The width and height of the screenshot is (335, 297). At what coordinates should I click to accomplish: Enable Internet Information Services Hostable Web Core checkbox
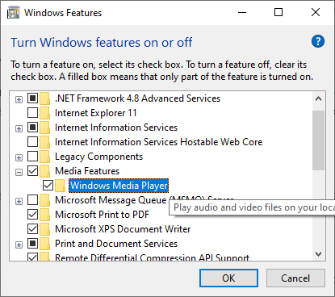point(32,142)
